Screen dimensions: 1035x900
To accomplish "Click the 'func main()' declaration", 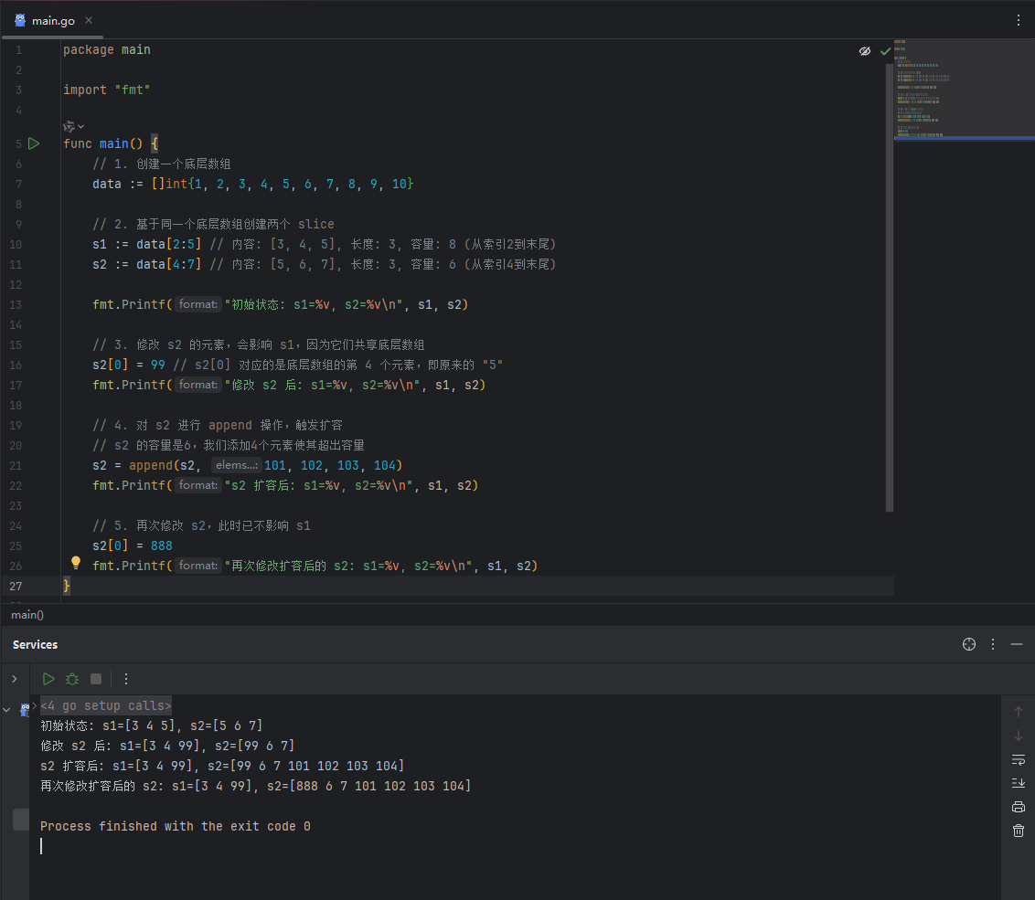I will click(x=103, y=143).
